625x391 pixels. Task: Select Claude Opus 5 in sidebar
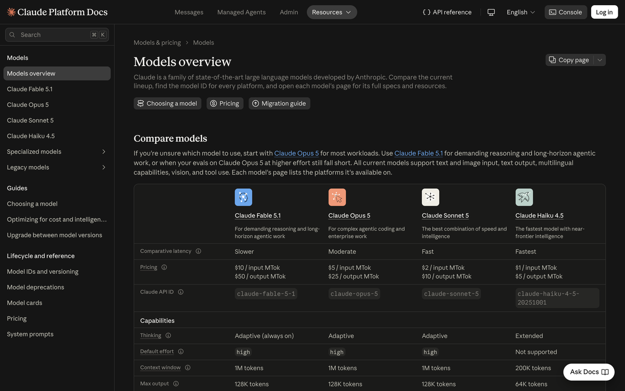[x=57, y=105]
